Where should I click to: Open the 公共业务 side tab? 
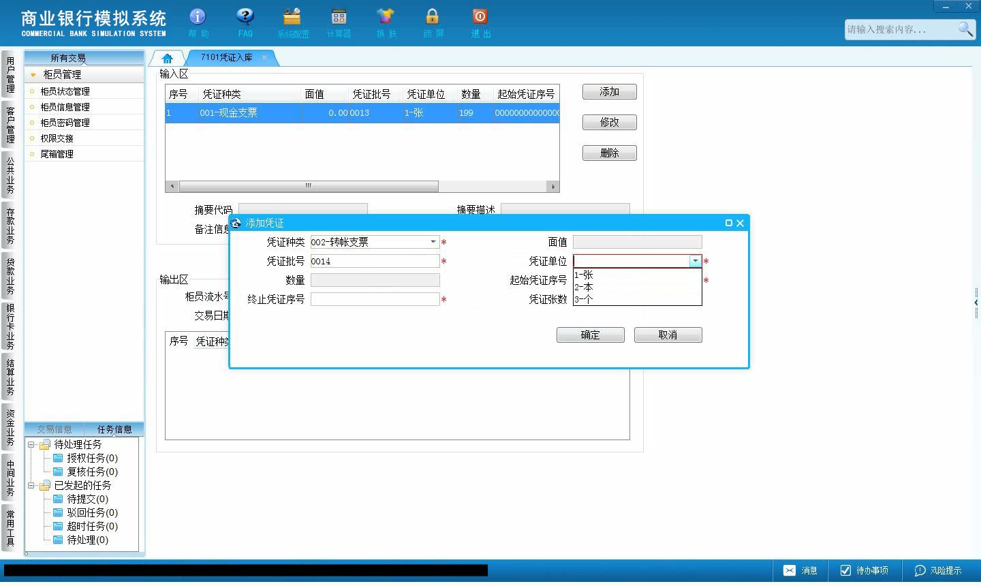click(x=10, y=175)
